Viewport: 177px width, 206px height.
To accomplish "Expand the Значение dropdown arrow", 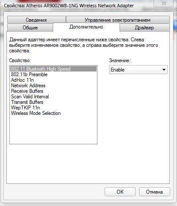I will [164, 70].
